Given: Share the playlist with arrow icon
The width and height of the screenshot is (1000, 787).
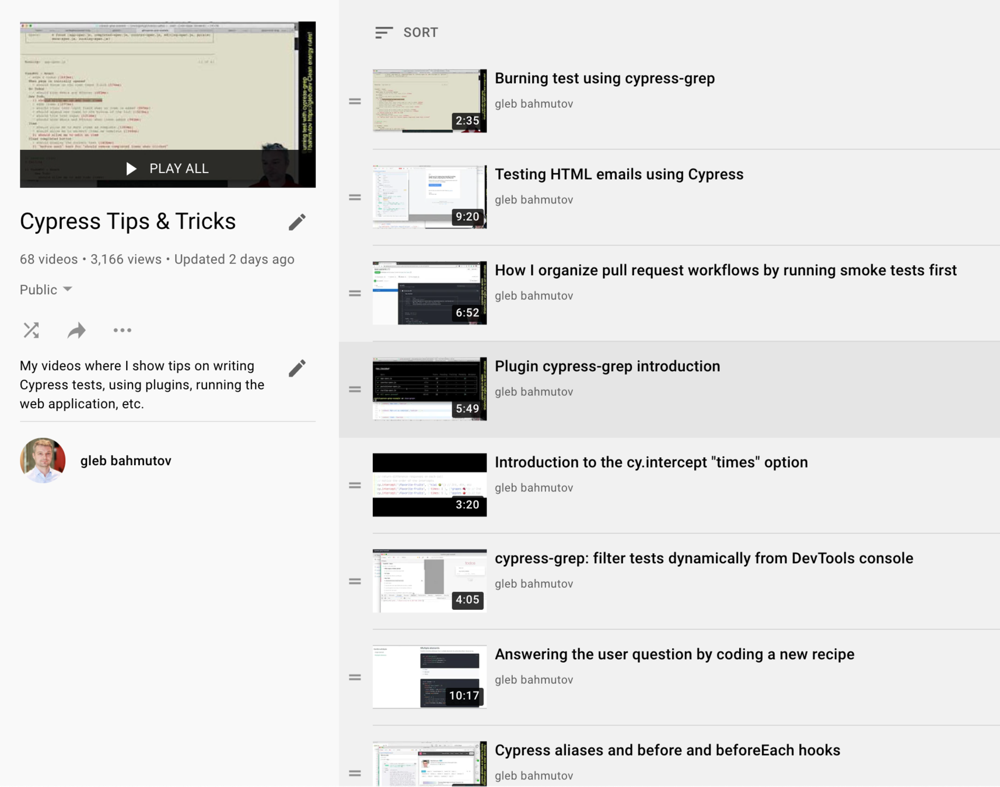Looking at the screenshot, I should pos(76,331).
